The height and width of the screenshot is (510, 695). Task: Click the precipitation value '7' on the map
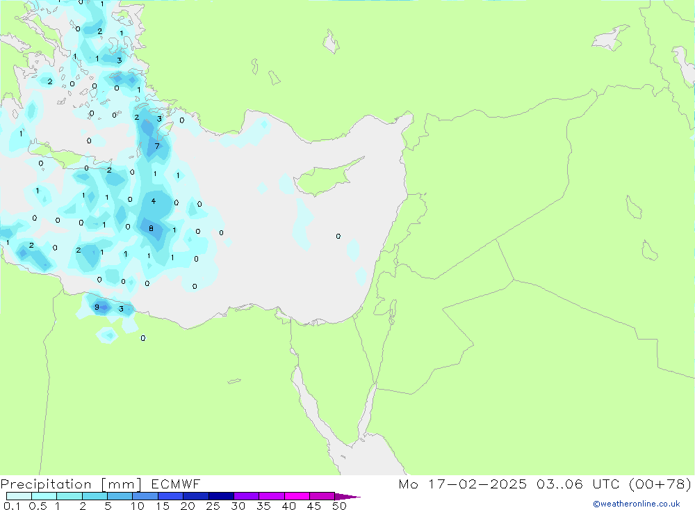(157, 146)
